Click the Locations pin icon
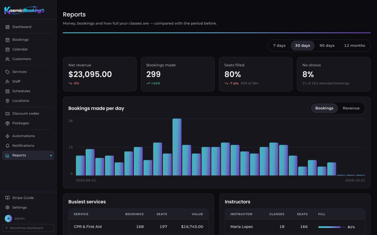The image size is (377, 235). click(x=8, y=101)
